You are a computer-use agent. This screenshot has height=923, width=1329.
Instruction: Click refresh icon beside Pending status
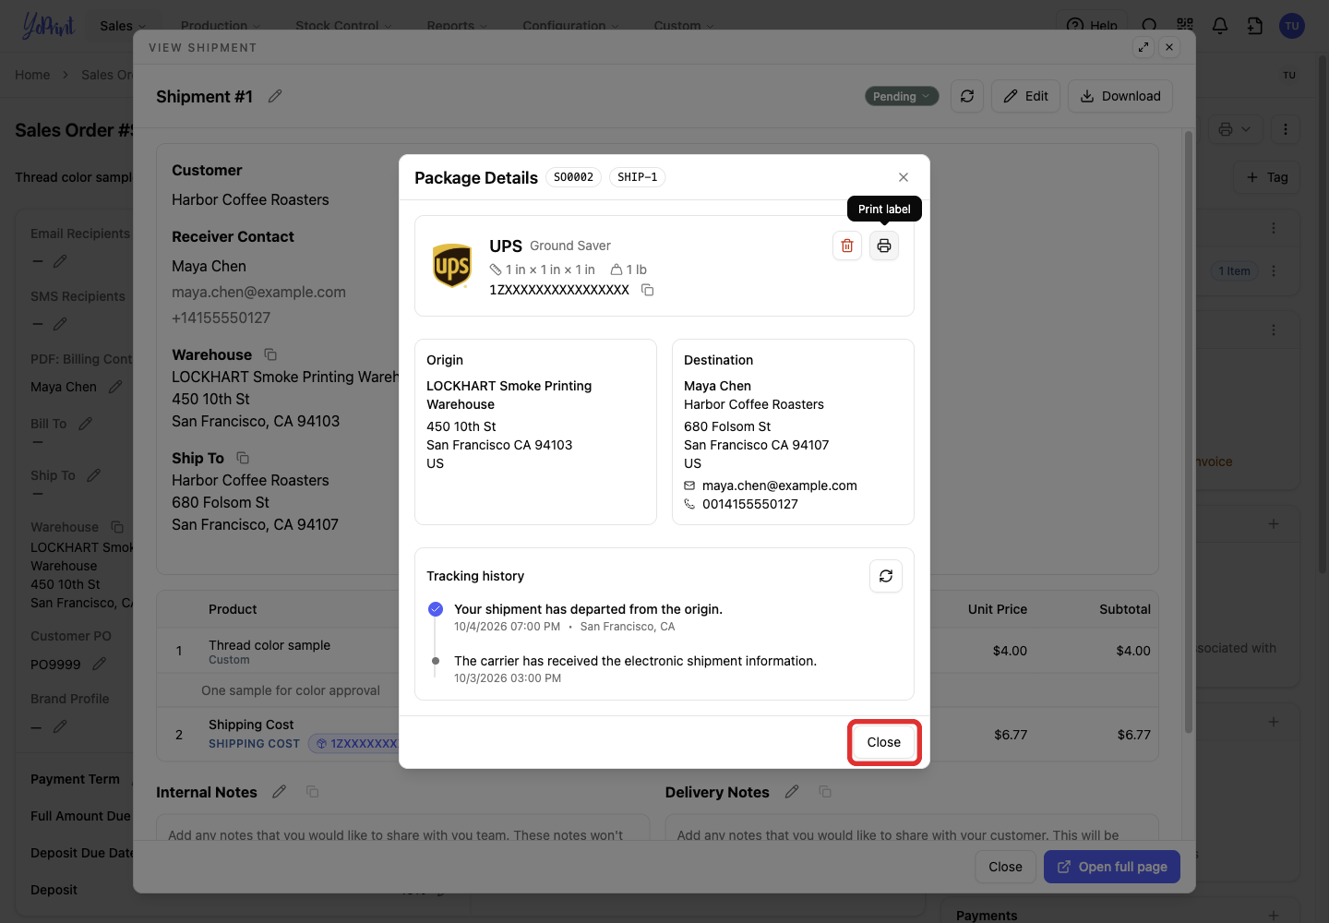coord(967,96)
